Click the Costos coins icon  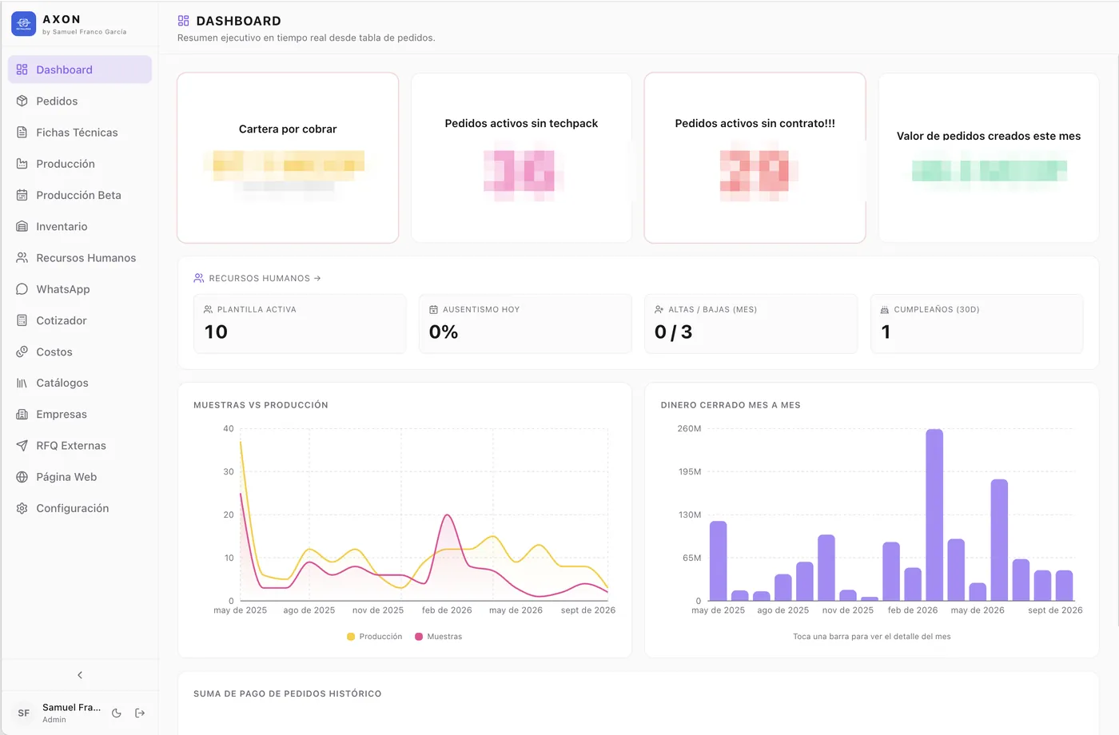[x=22, y=352]
